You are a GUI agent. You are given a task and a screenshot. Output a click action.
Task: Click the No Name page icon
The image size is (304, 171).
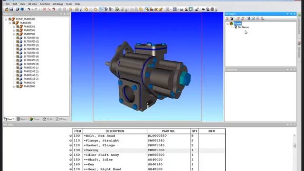coord(236,27)
